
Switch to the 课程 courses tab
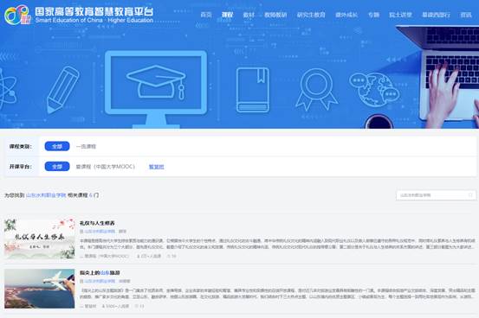[227, 15]
